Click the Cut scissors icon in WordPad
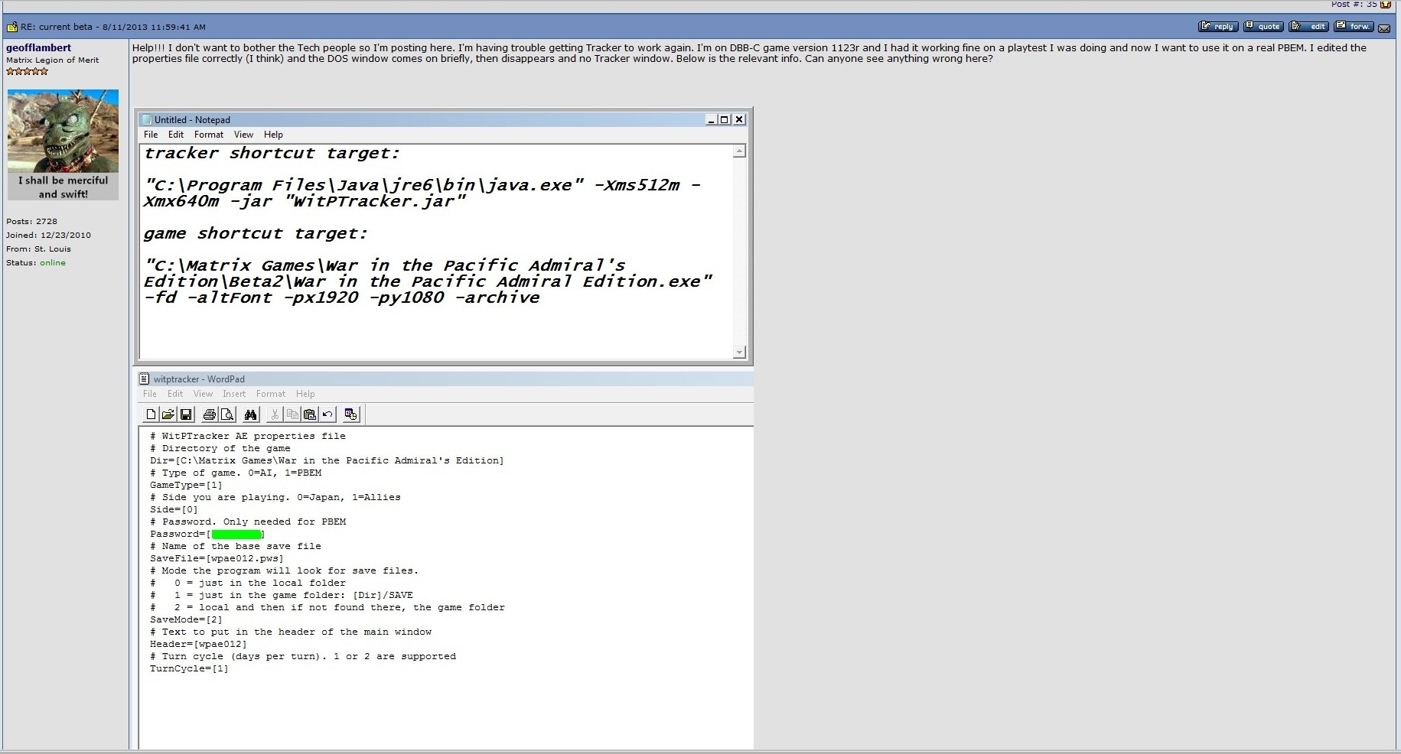The height and width of the screenshot is (754, 1401). pyautogui.click(x=275, y=414)
